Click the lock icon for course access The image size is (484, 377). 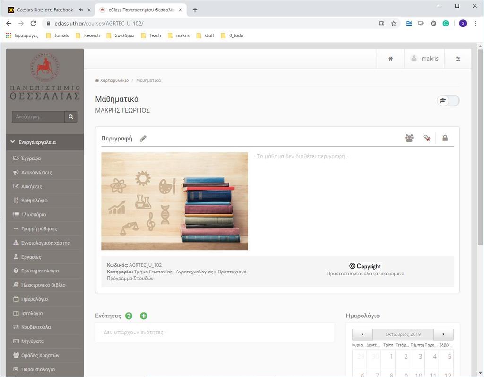[445, 138]
